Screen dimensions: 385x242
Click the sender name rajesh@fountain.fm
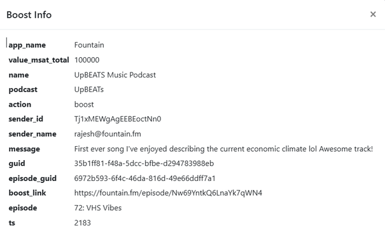[x=108, y=134]
